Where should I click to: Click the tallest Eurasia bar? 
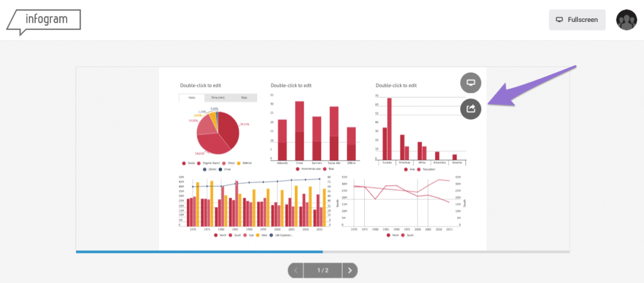point(389,129)
